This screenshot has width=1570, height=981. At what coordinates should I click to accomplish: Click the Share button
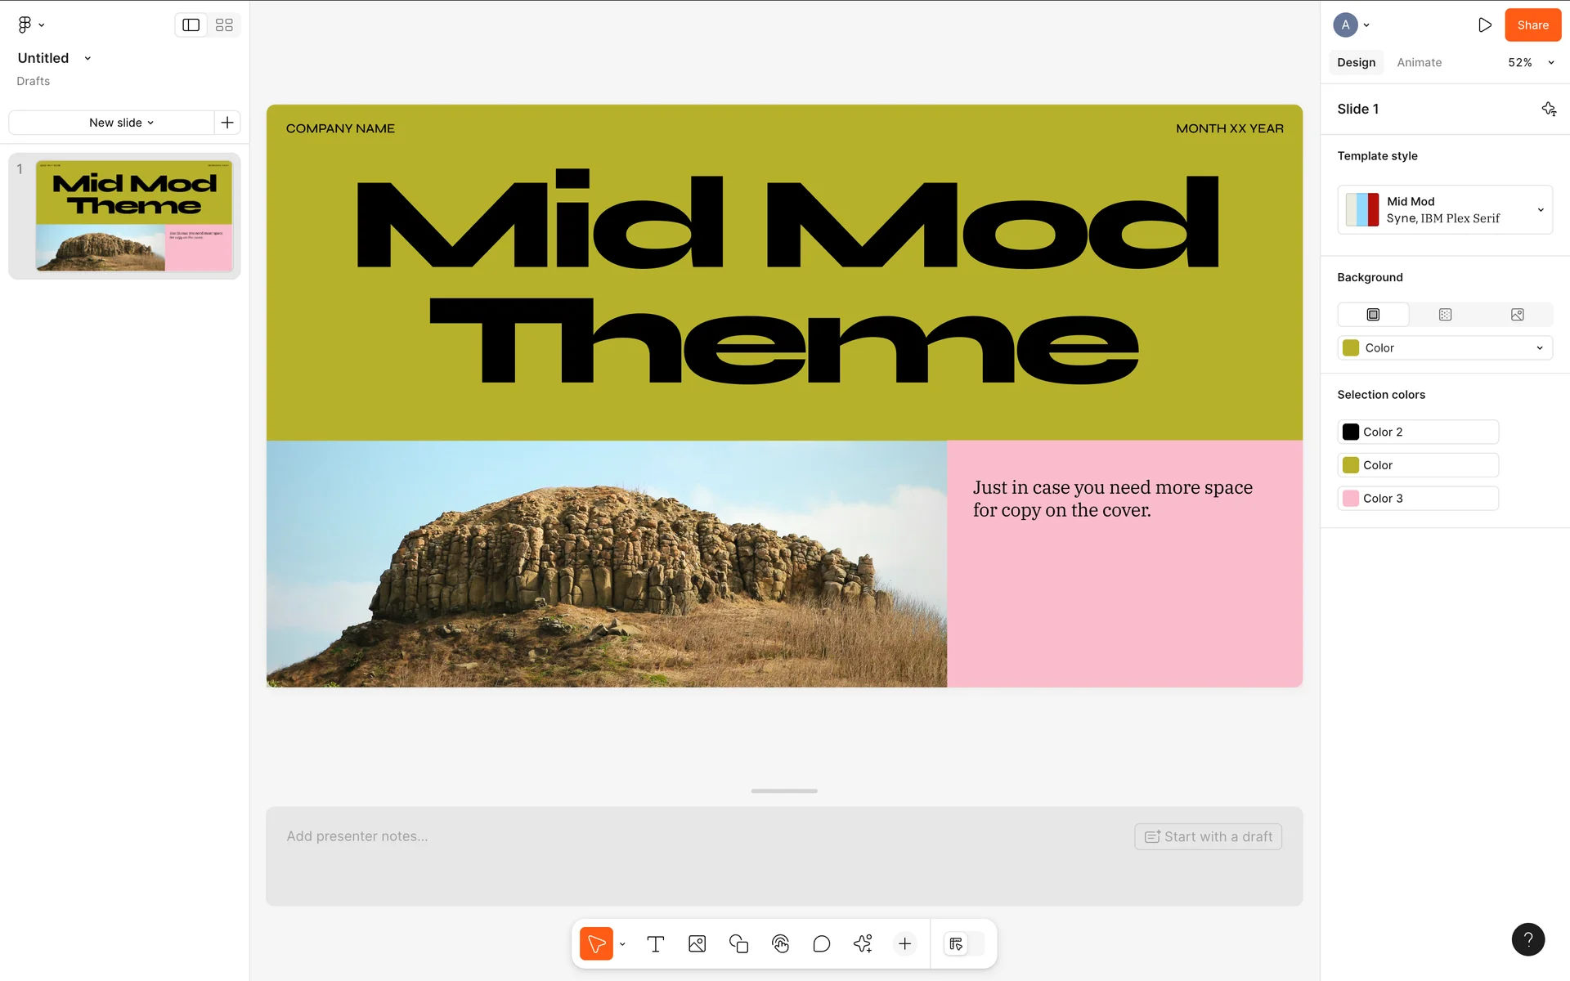coord(1532,25)
